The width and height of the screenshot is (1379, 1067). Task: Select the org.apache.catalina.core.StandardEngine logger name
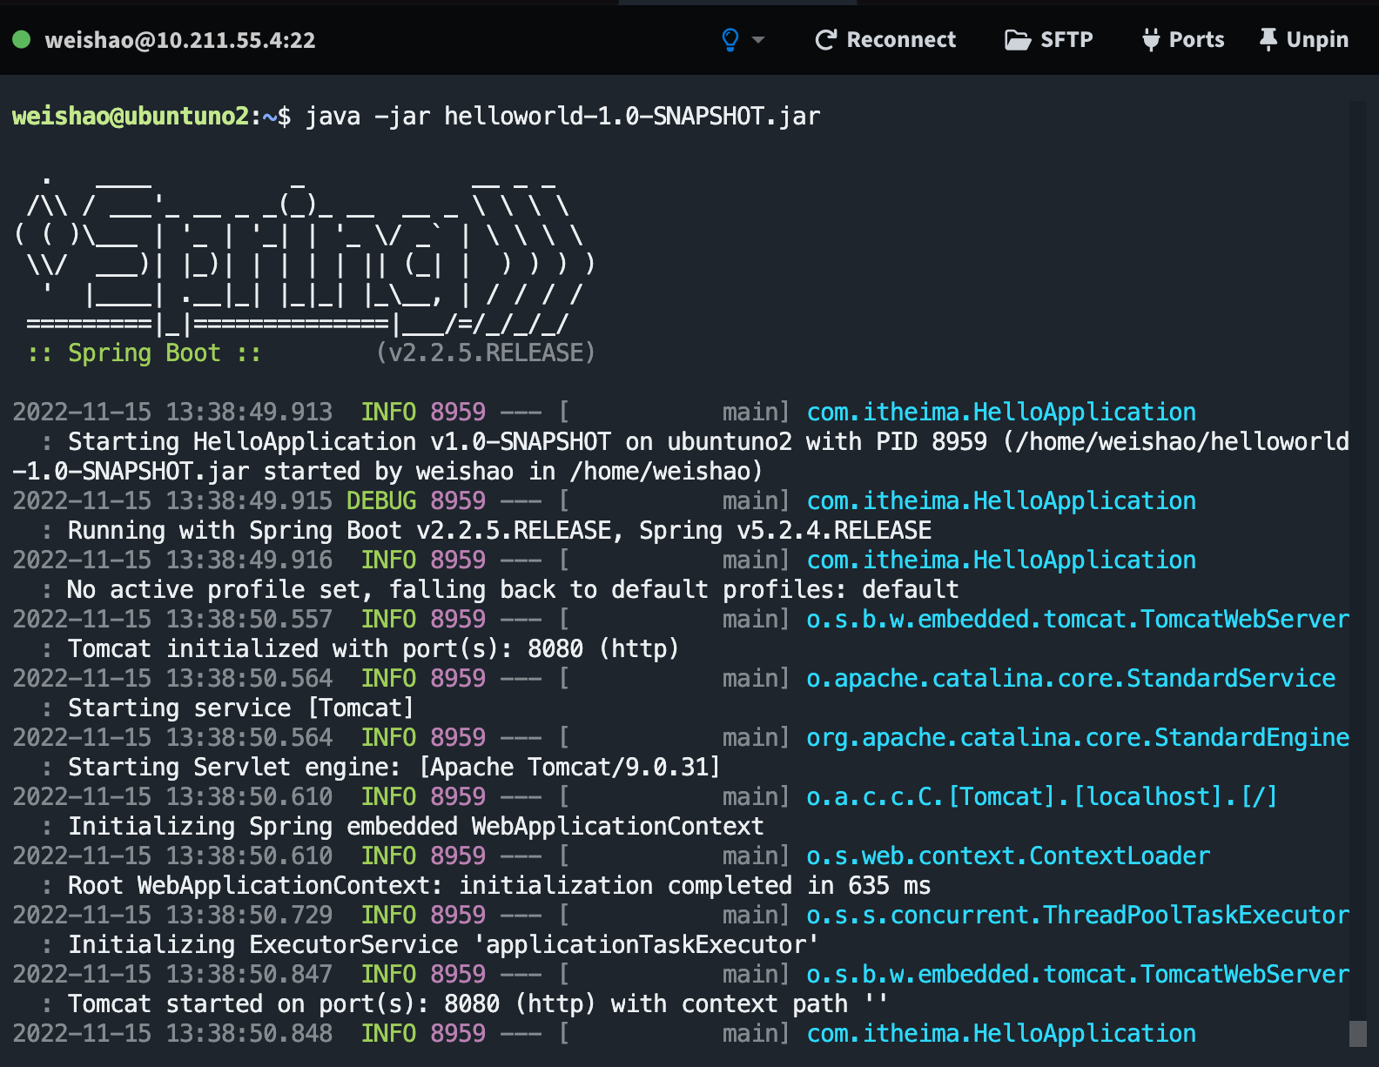(1077, 738)
